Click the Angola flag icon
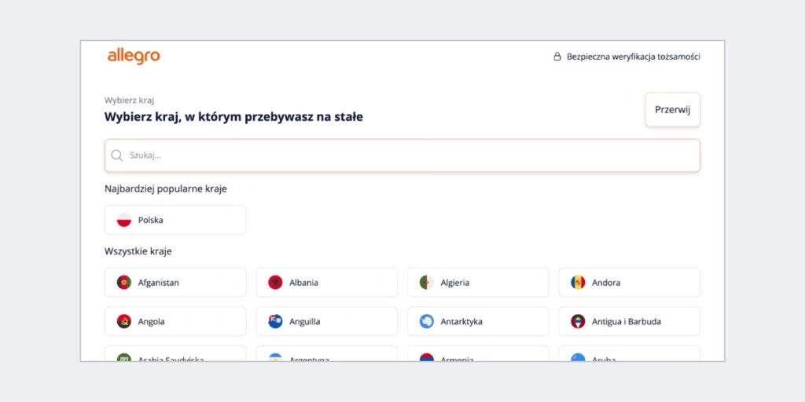Screen dimensions: 805x402 124,322
